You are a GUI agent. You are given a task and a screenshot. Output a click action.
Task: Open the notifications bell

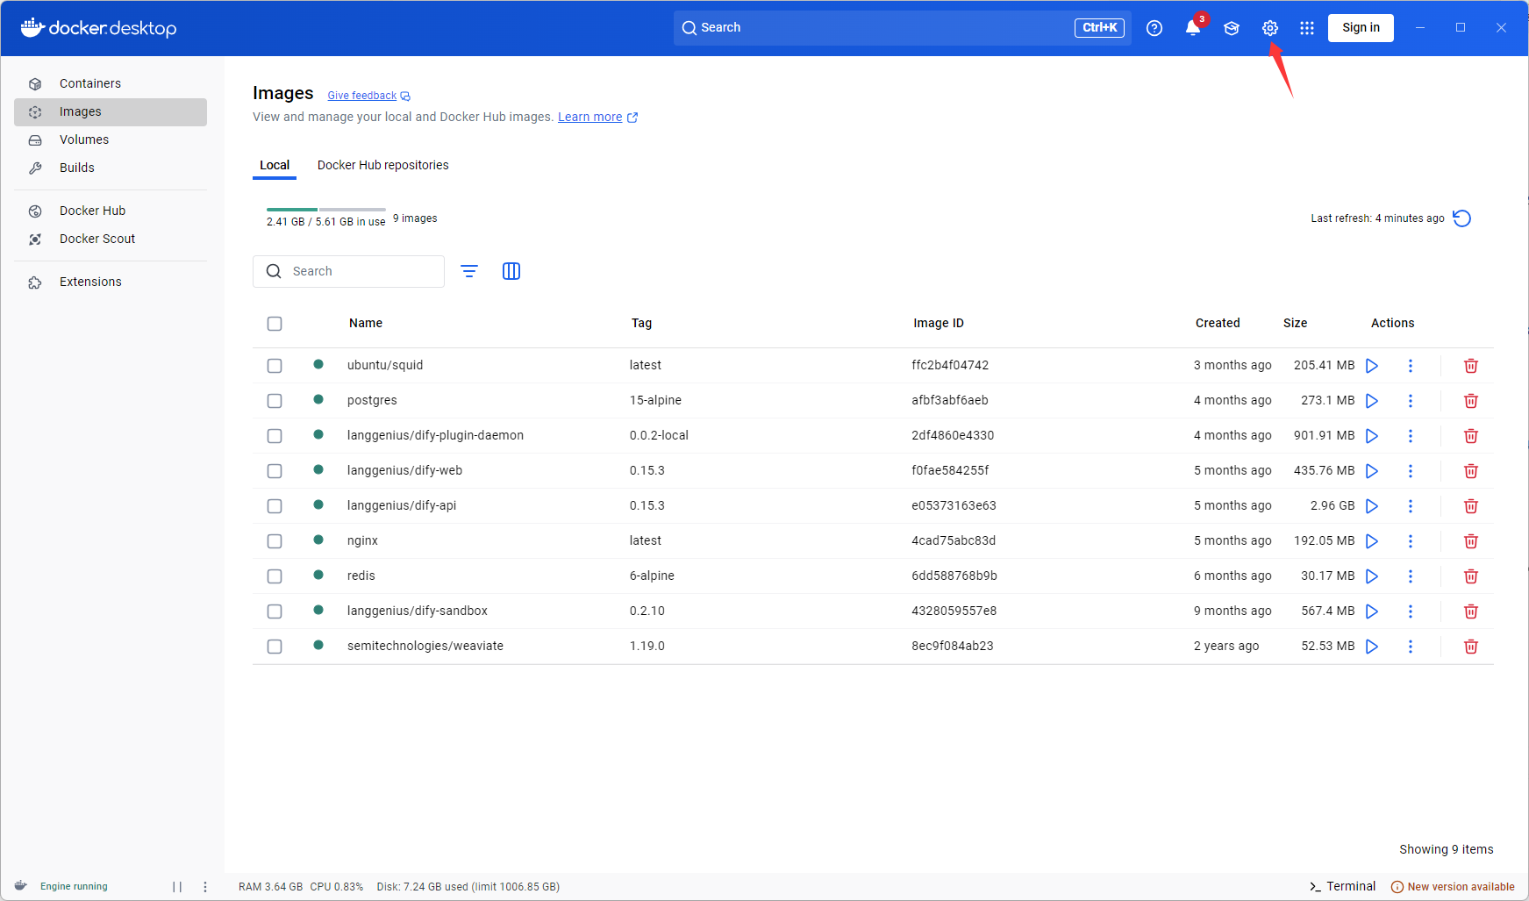pyautogui.click(x=1192, y=27)
